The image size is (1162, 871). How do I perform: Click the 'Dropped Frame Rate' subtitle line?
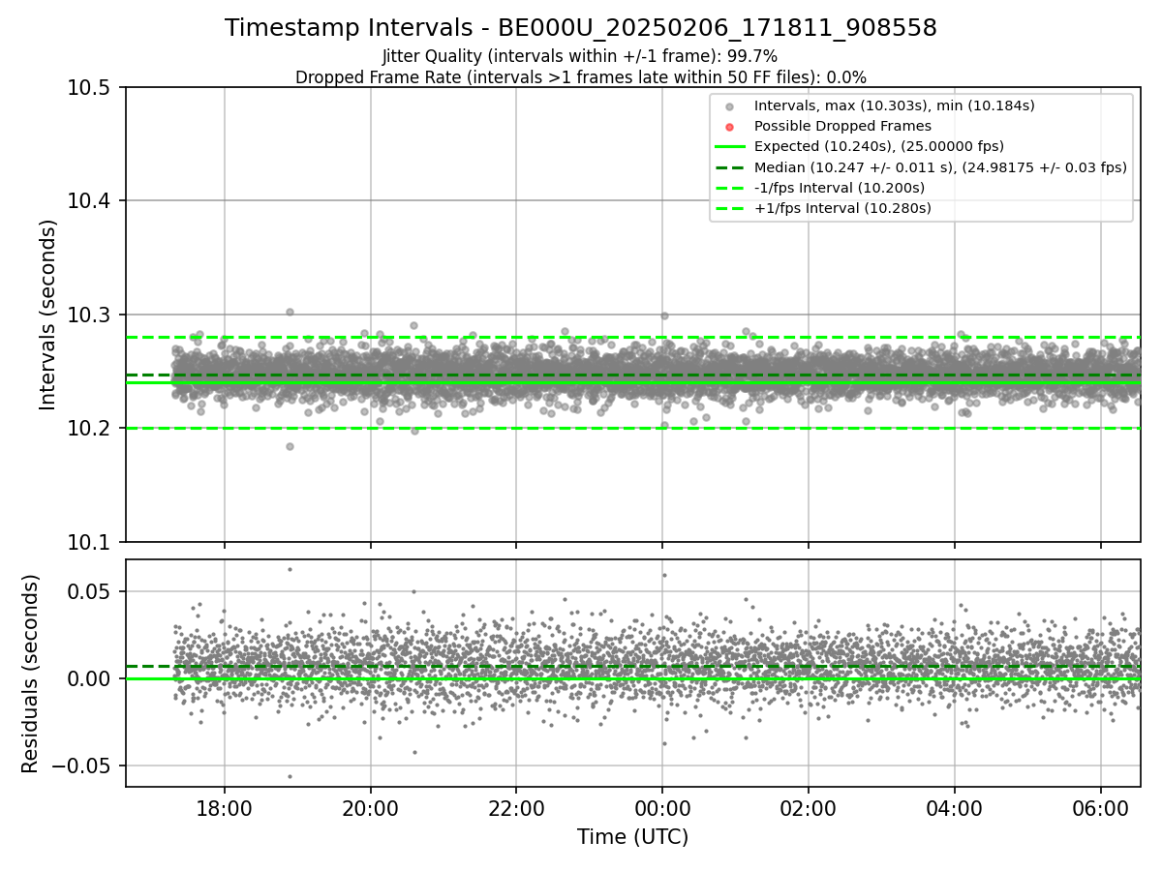click(x=581, y=76)
